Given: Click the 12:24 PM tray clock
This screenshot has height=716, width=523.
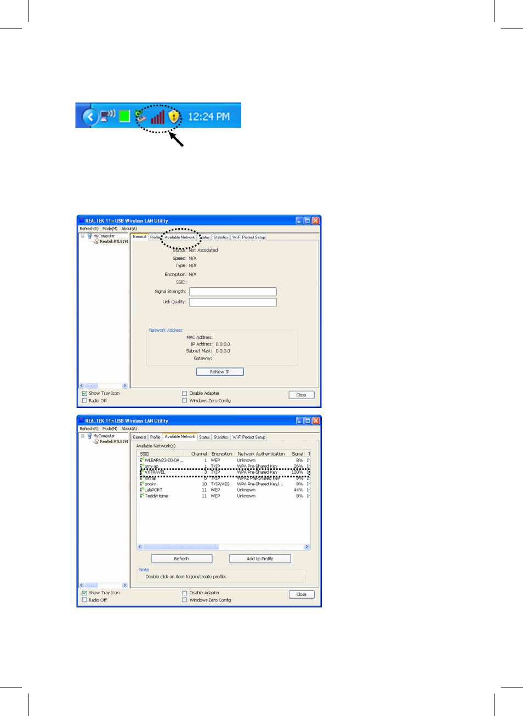Looking at the screenshot, I should 209,117.
